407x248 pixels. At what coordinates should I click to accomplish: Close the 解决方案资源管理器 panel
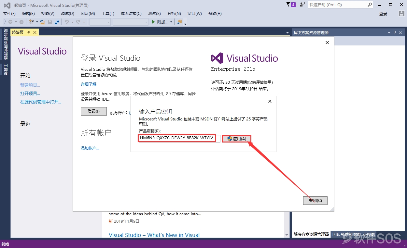[401, 32]
